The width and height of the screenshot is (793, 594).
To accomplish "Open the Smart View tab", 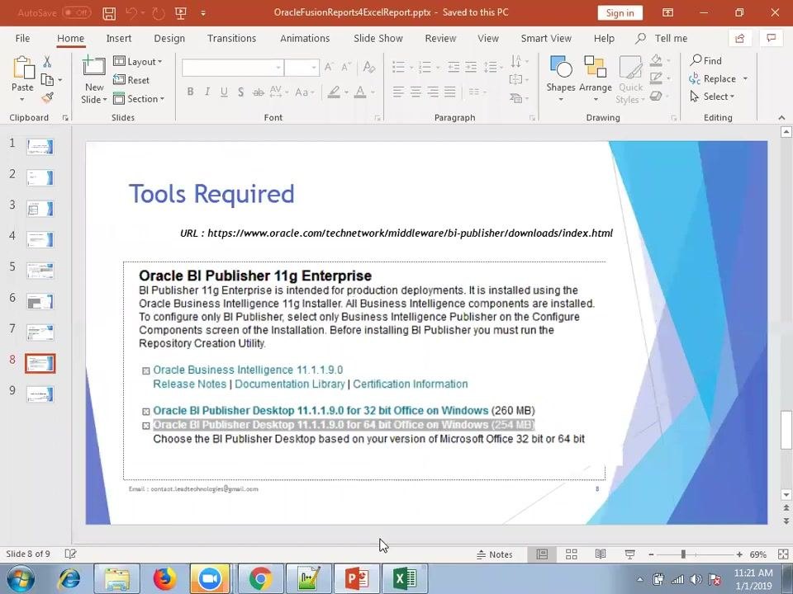I will 546,39.
